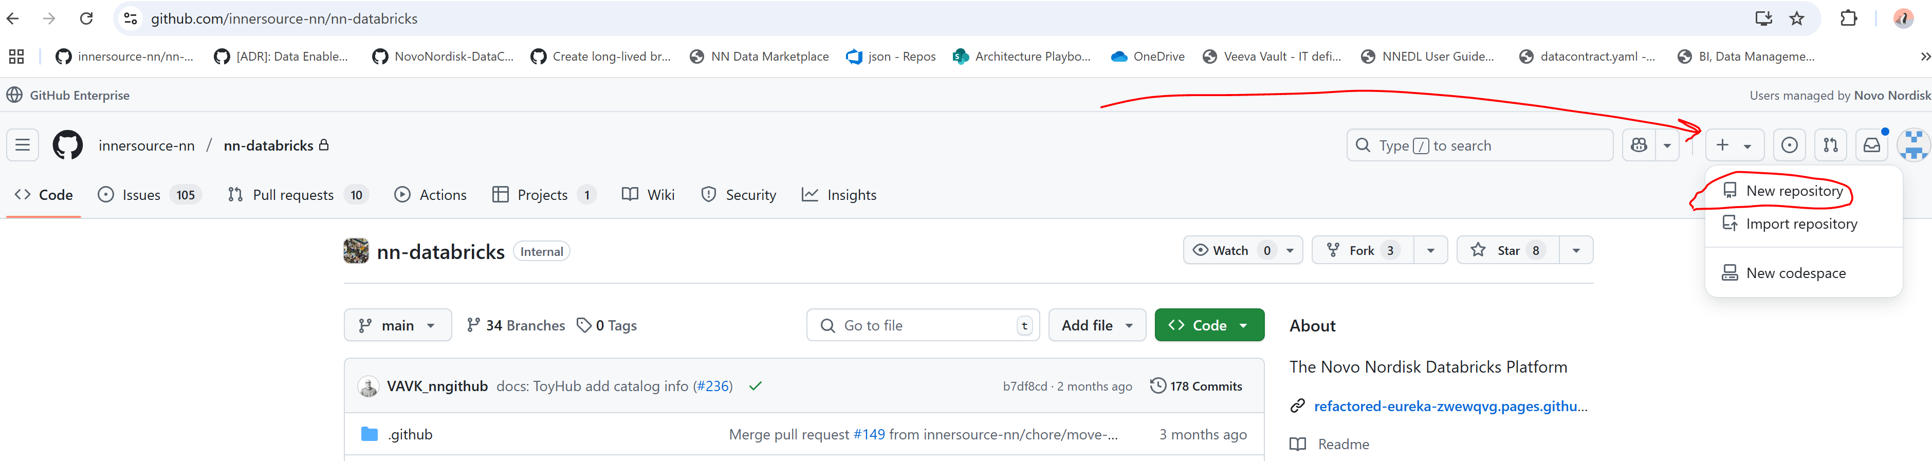This screenshot has height=461, width=1932.
Task: Open the 178 Commits history link
Action: tap(1196, 386)
